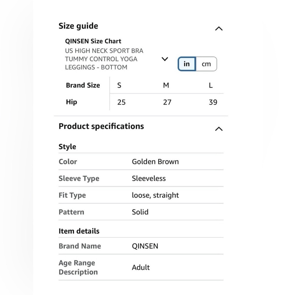Collapse the Product specifications chevron
This screenshot has width=295, height=295.
(x=219, y=129)
